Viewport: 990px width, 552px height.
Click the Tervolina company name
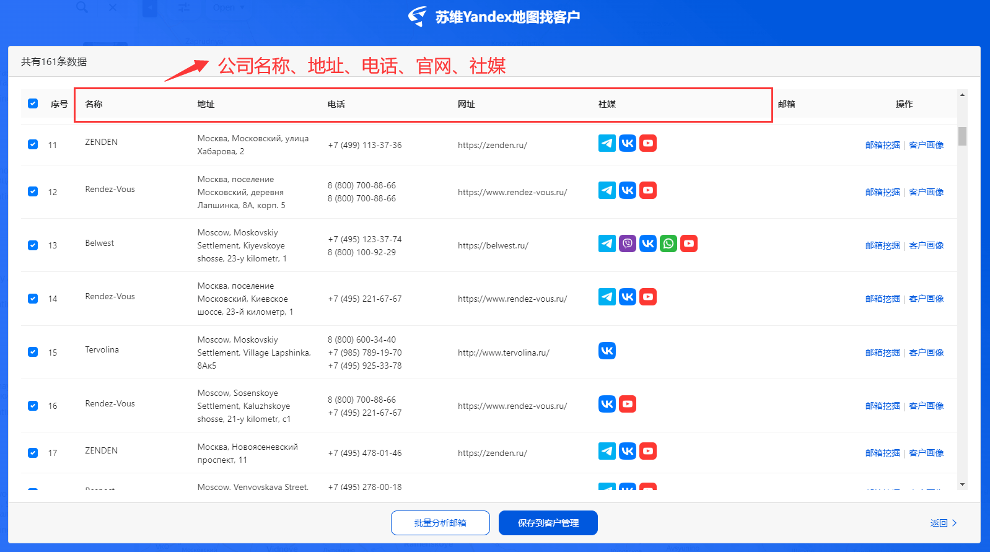(x=102, y=349)
